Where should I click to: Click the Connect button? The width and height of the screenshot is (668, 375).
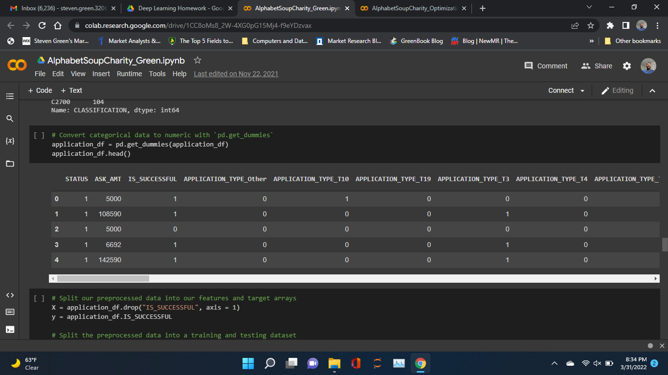[x=561, y=90]
